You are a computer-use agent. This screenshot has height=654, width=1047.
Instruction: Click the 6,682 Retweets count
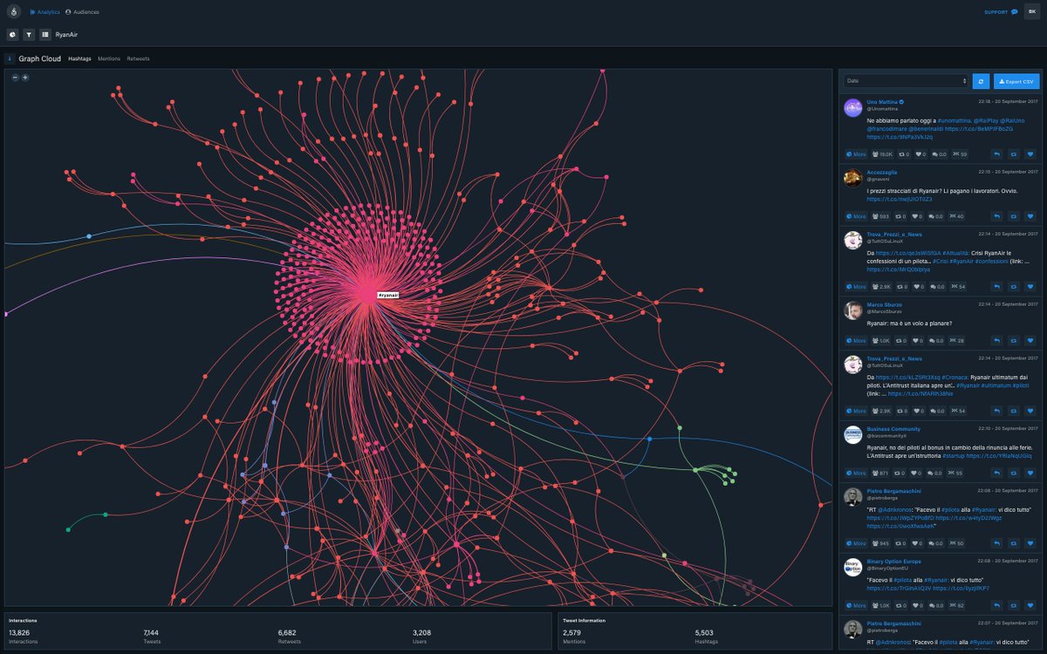tap(287, 633)
